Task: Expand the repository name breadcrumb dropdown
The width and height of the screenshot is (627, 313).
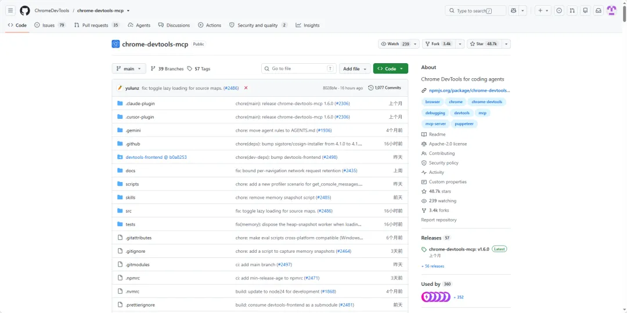Action: pos(128,11)
